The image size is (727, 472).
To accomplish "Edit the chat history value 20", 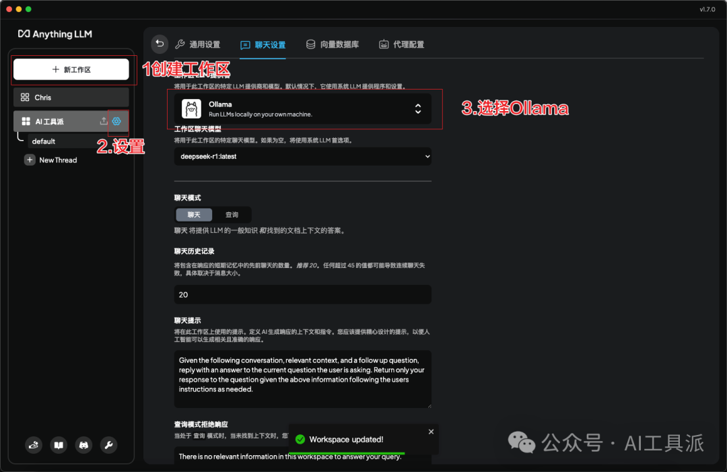I will pos(303,295).
